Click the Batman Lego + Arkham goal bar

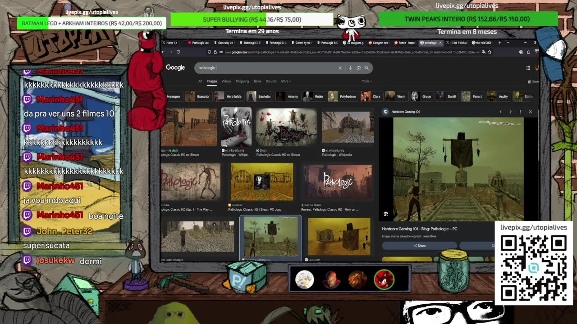(92, 23)
